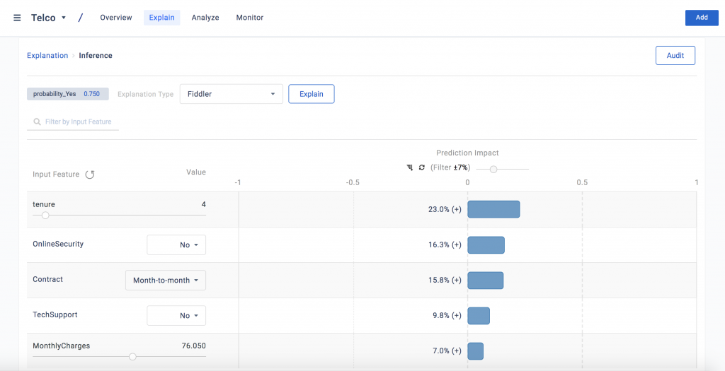This screenshot has width=725, height=371.
Task: Open the Explanation Type Fiddler dropdown
Action: (231, 94)
